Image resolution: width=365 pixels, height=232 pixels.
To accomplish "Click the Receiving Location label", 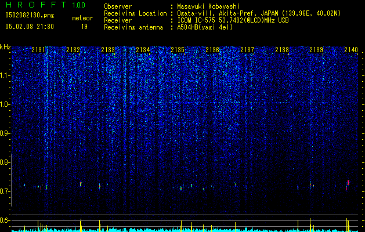I will click(x=135, y=13).
